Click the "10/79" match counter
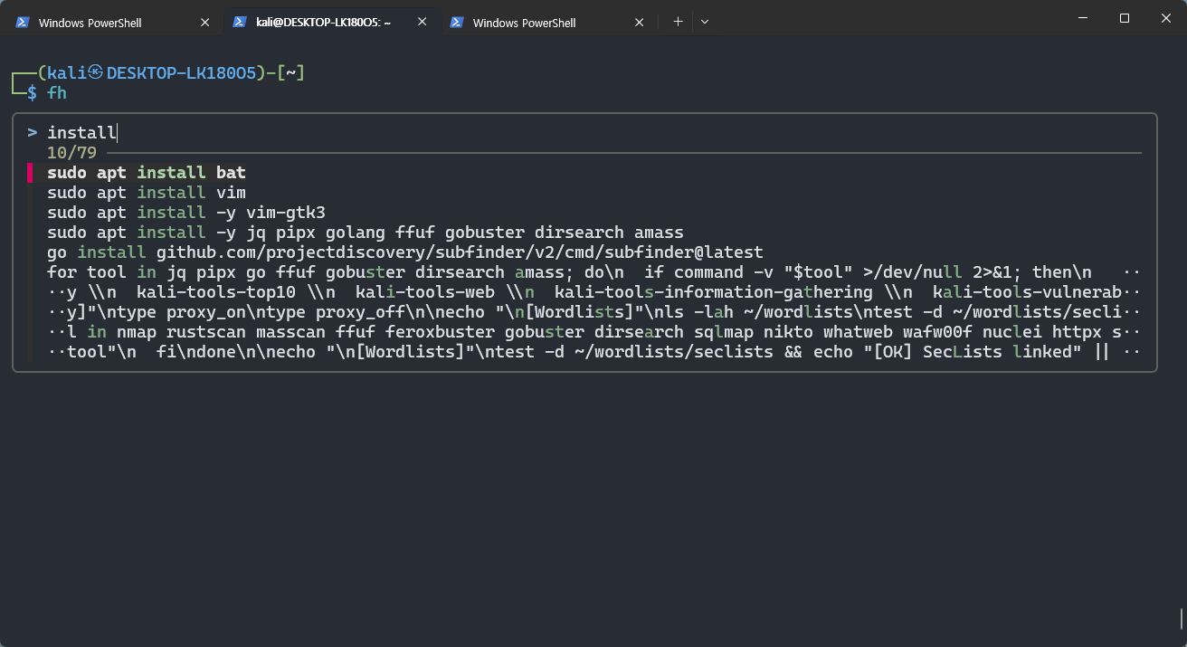This screenshot has width=1187, height=647. click(x=71, y=153)
